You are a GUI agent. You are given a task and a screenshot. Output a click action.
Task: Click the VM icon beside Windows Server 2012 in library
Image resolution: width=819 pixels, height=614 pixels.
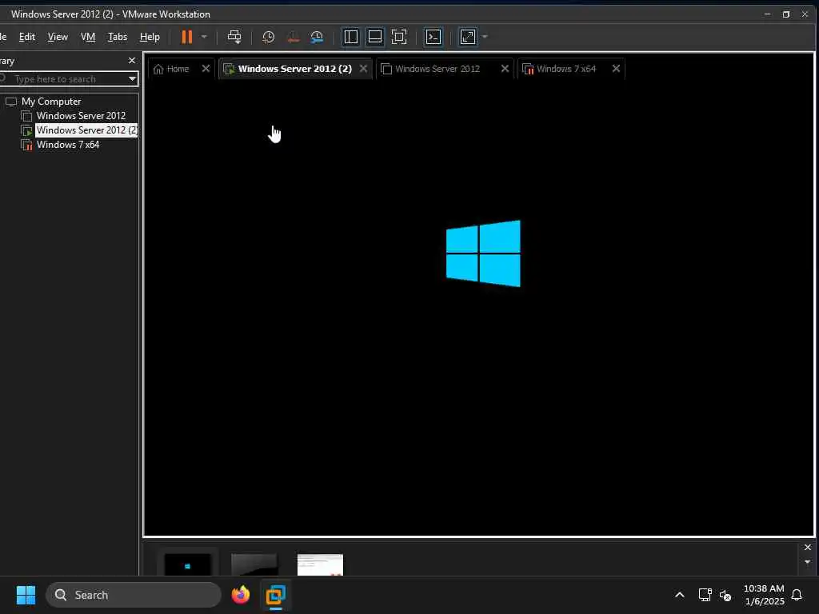coord(26,116)
